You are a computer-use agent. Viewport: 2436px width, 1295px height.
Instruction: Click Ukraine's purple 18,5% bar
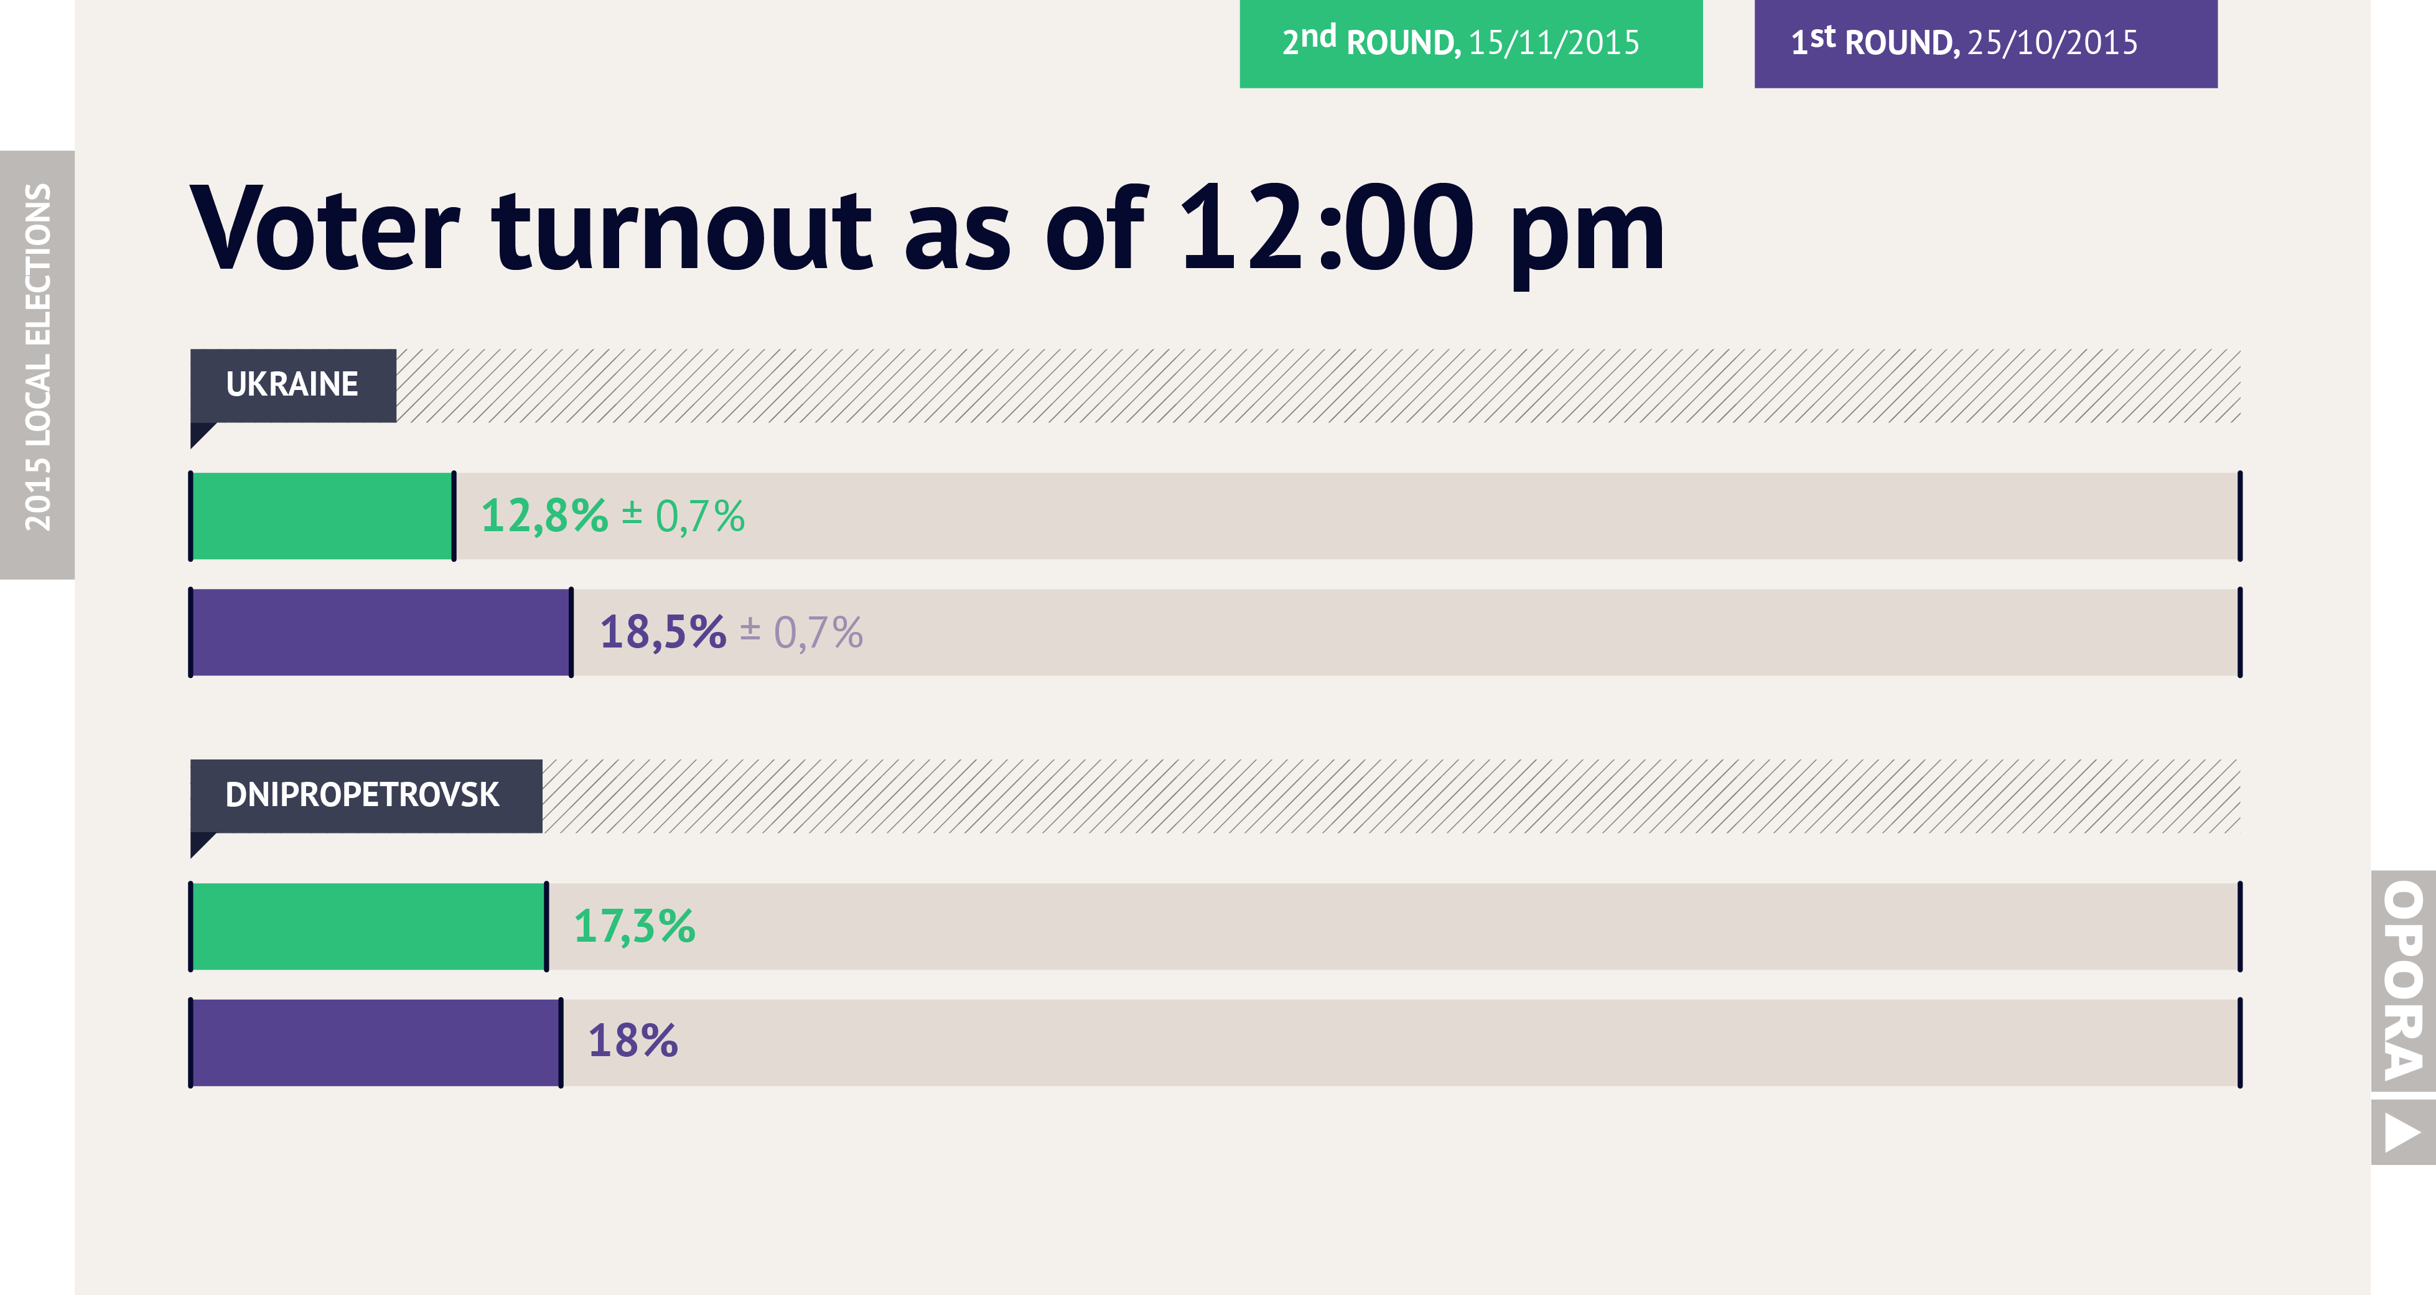381,633
